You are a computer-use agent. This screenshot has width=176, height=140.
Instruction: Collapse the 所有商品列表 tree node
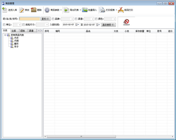[5, 35]
